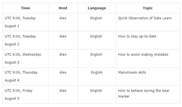Click Alex host in Friday row
Image resolution: width=182 pixels, height=107 pixels.
coord(63,91)
